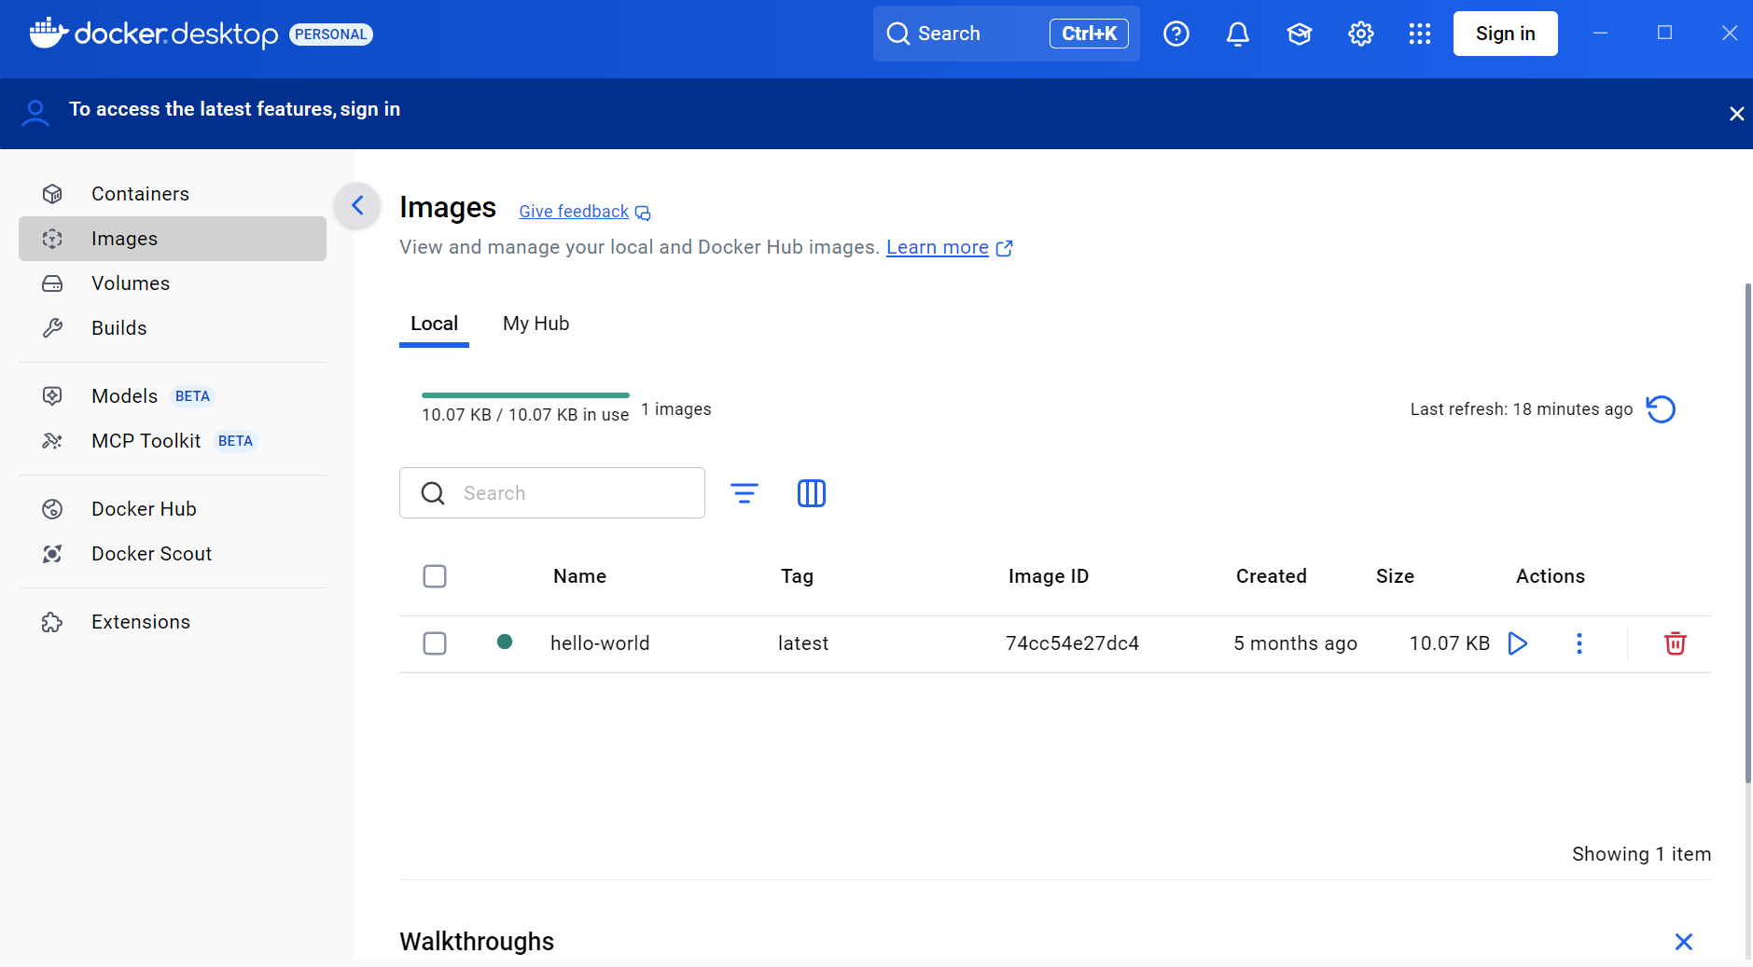Viewport: 1753px width, 967px height.
Task: Collapse the sidebar with the chevron button
Action: tap(357, 205)
